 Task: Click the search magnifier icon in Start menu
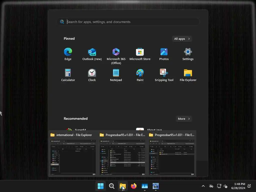pyautogui.click(x=62, y=22)
